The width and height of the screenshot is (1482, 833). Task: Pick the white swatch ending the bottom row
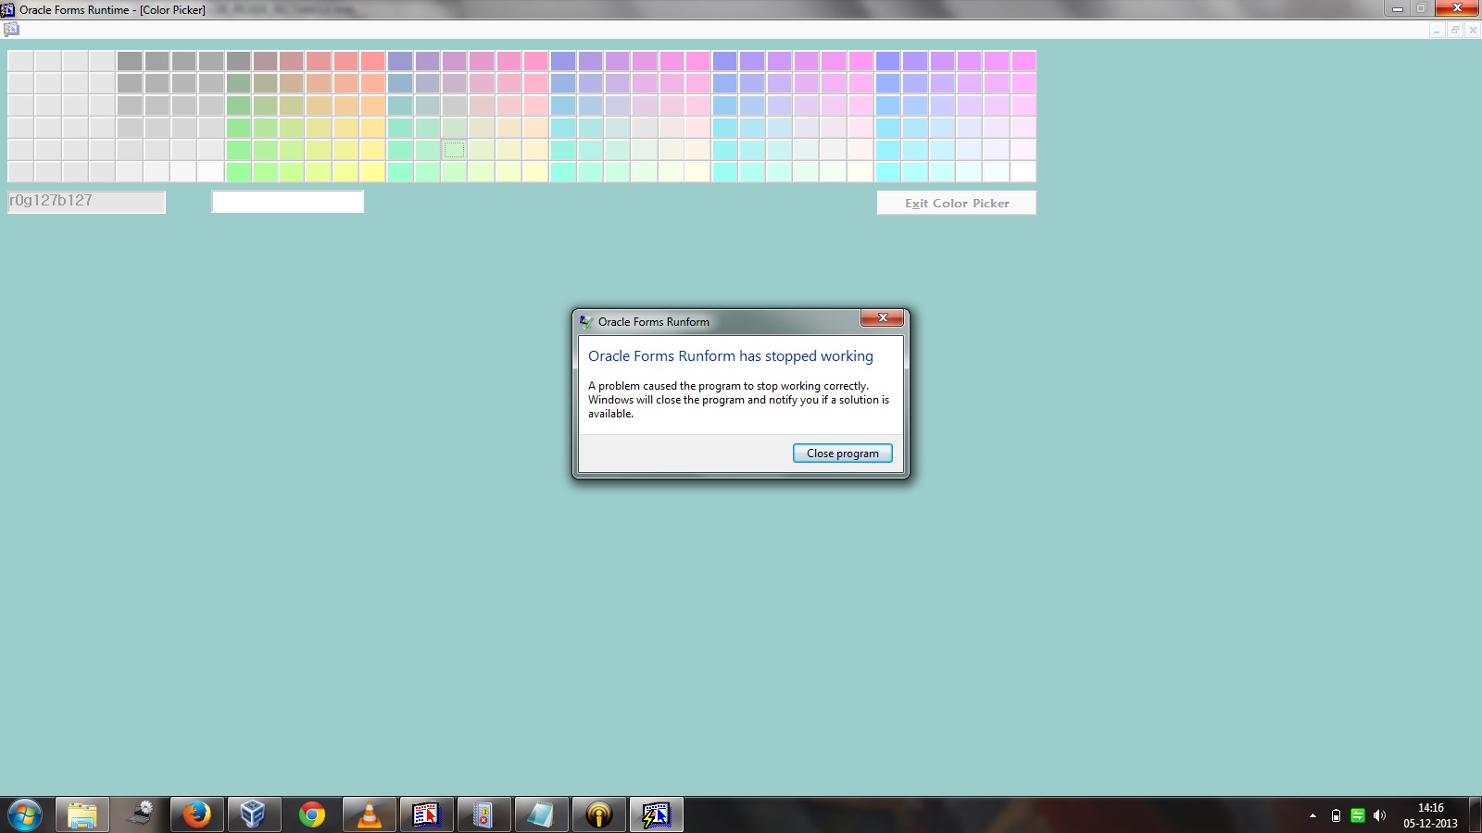(x=1024, y=171)
